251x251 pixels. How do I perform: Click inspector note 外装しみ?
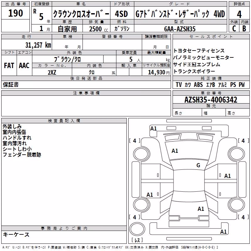point(12,126)
